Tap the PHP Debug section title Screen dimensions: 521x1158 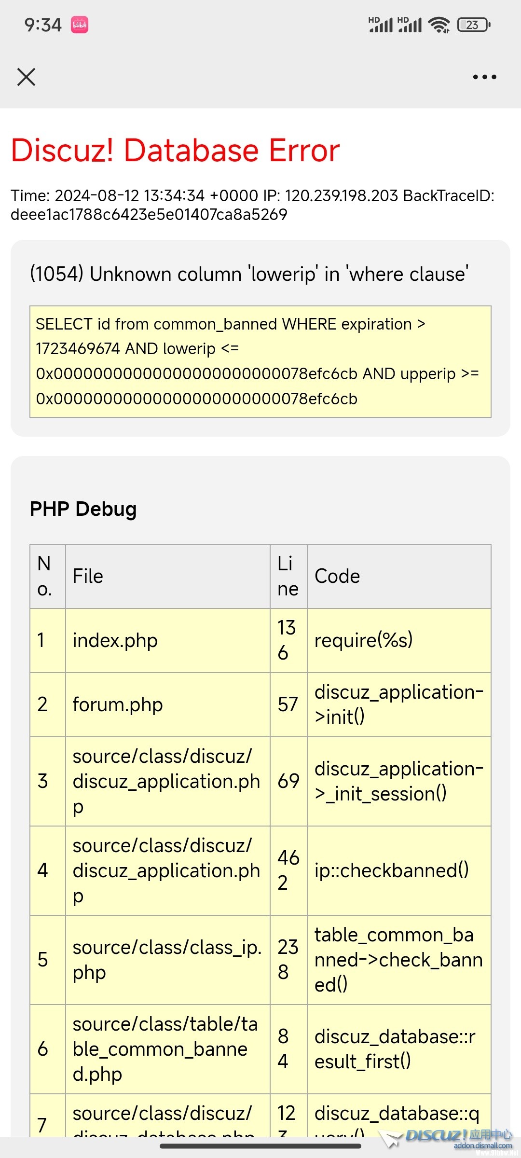(x=83, y=509)
